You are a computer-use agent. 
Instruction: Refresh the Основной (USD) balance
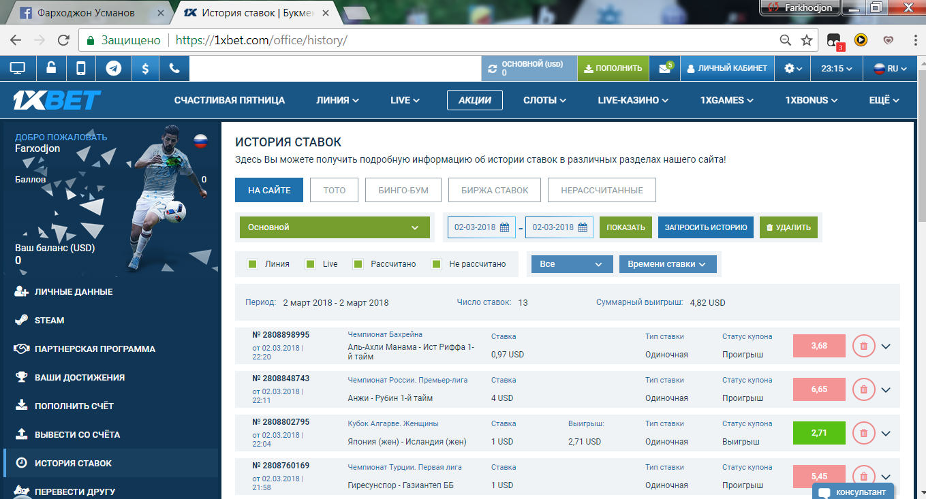(493, 69)
